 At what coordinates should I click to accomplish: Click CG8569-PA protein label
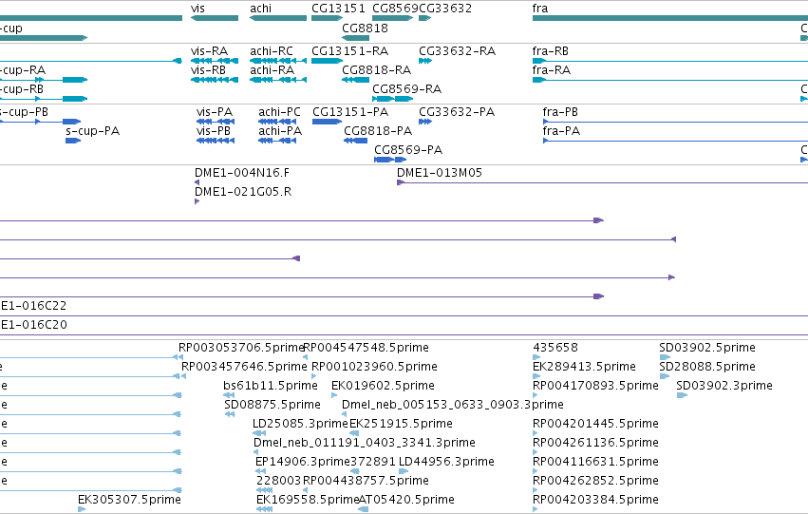pyautogui.click(x=408, y=150)
